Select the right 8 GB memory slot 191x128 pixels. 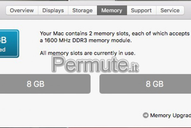click(145, 84)
